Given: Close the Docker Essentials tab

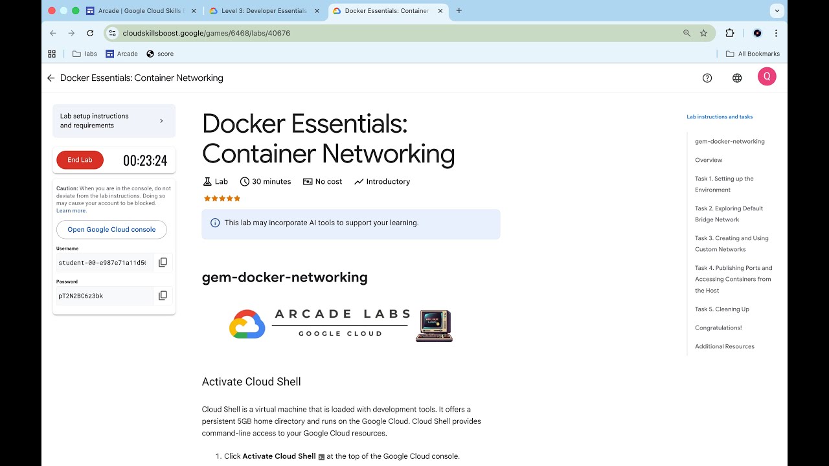Looking at the screenshot, I should [x=440, y=10].
